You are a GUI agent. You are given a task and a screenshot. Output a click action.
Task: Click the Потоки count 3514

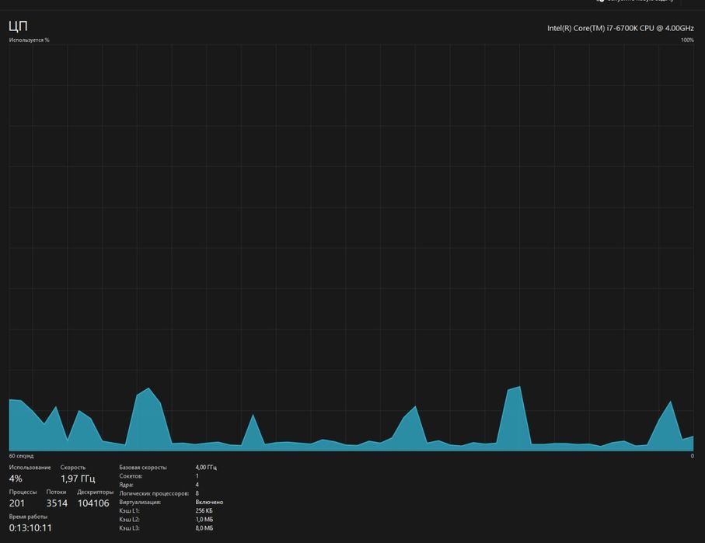(57, 503)
